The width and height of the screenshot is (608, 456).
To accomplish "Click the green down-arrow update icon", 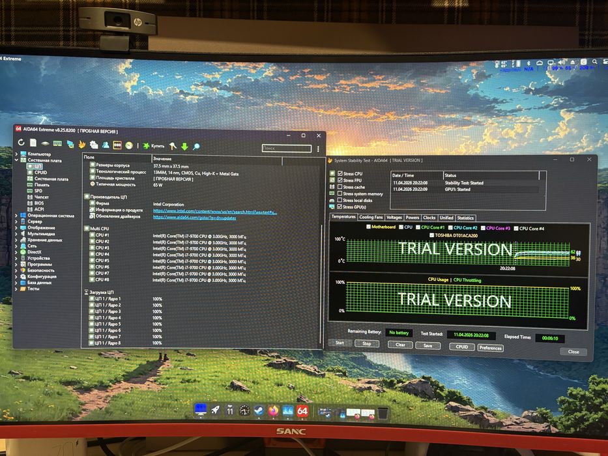I will [x=184, y=146].
